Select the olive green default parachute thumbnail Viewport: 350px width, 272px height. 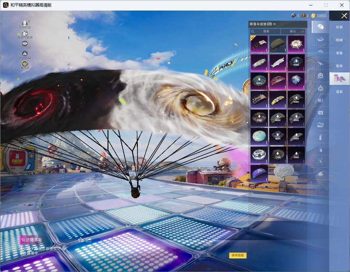[x=278, y=44]
